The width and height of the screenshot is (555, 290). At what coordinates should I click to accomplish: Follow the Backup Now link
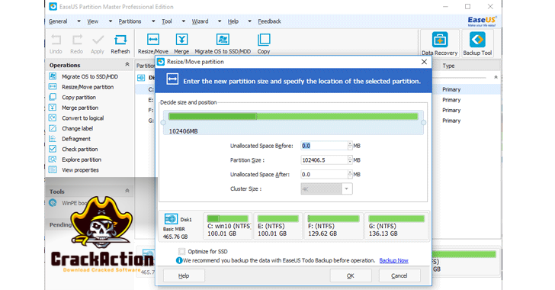[x=393, y=260]
